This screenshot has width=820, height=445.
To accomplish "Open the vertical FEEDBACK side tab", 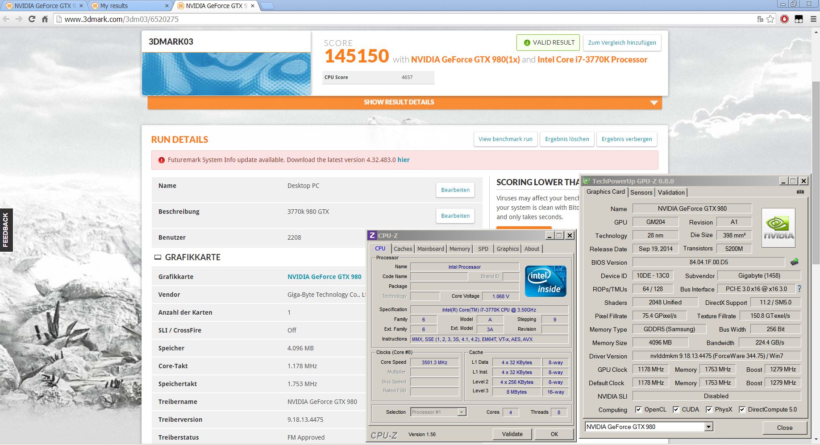I will [6, 230].
